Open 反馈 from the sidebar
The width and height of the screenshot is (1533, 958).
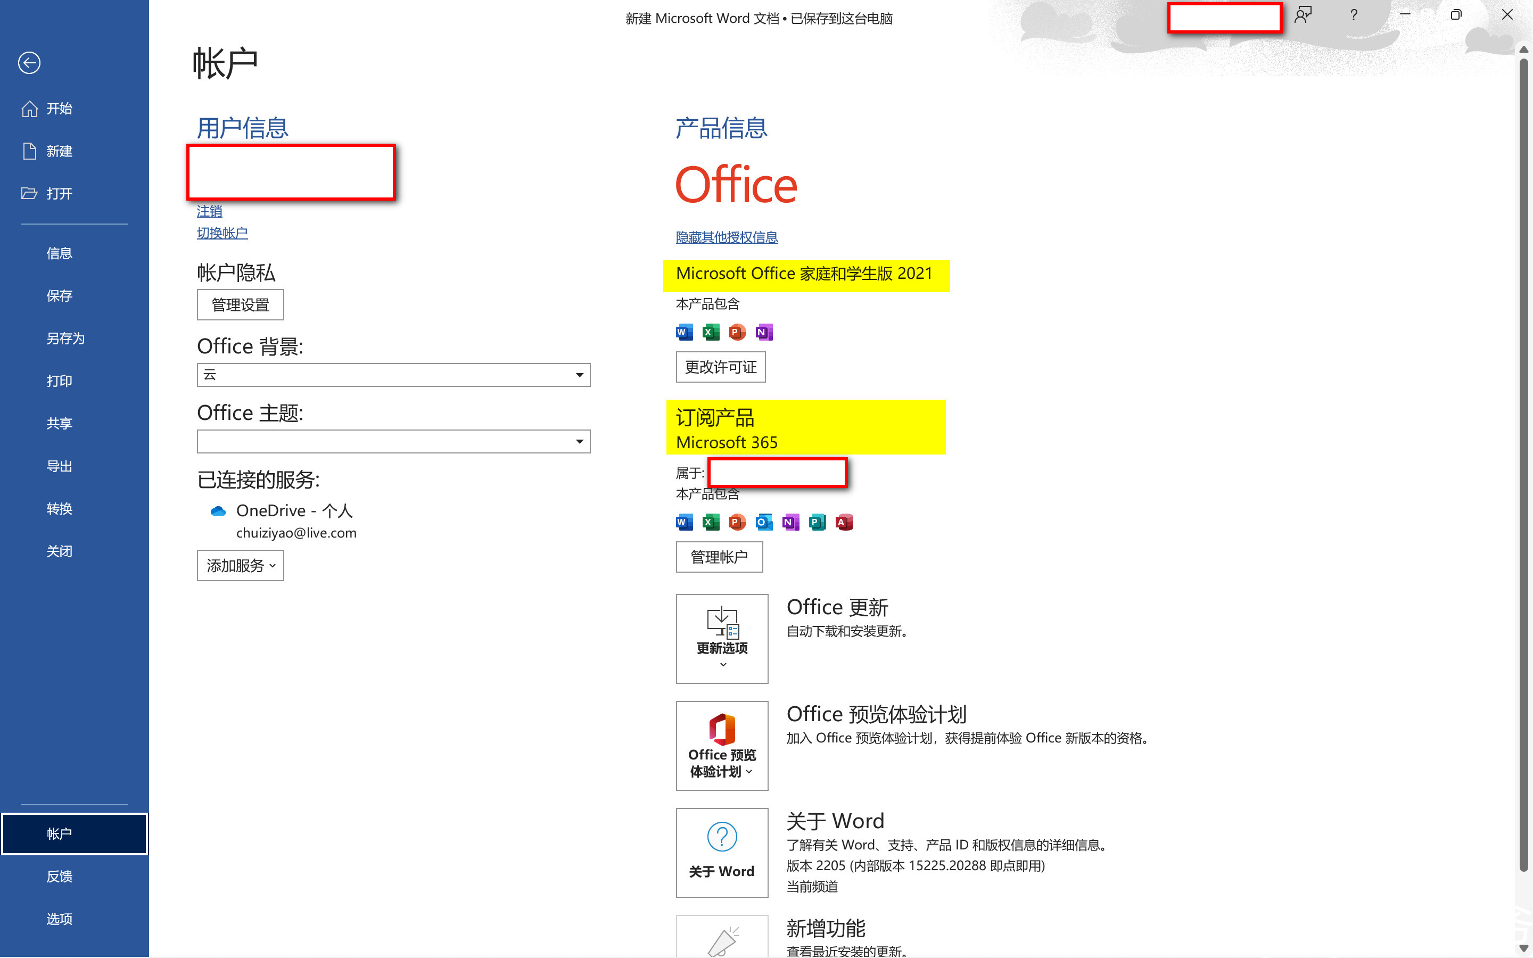pos(60,876)
